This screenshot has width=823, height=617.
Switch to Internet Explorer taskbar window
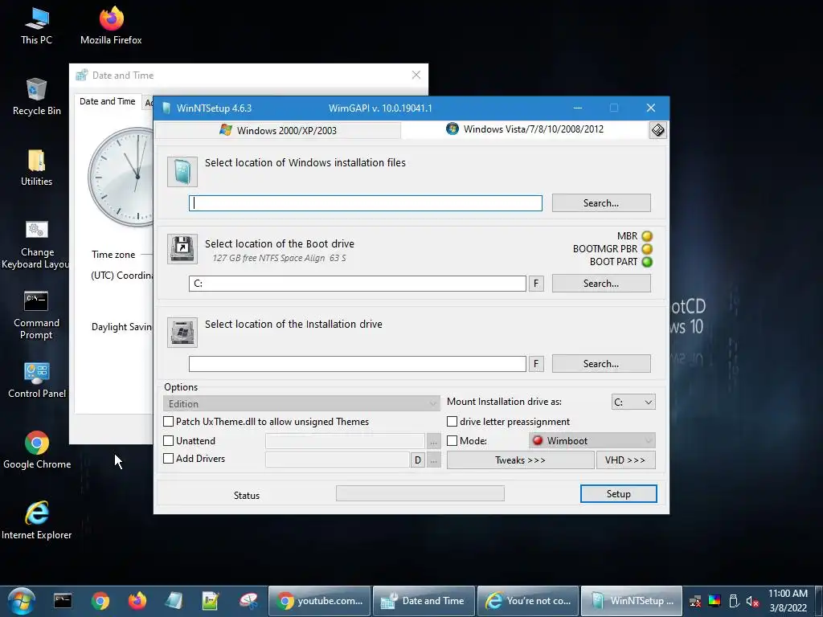coord(528,601)
